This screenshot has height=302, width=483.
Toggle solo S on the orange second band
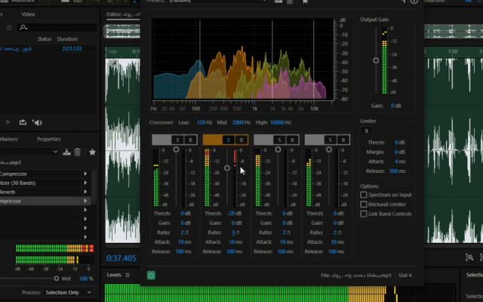pyautogui.click(x=228, y=140)
